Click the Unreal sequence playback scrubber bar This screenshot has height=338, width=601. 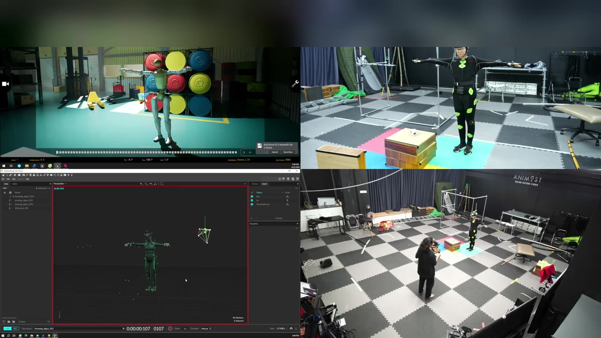point(146,152)
